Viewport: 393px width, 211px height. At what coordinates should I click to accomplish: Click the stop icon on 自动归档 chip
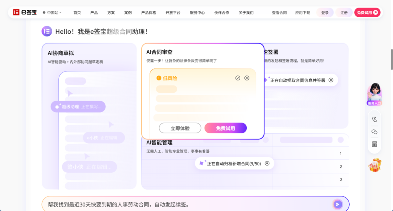(x=267, y=163)
